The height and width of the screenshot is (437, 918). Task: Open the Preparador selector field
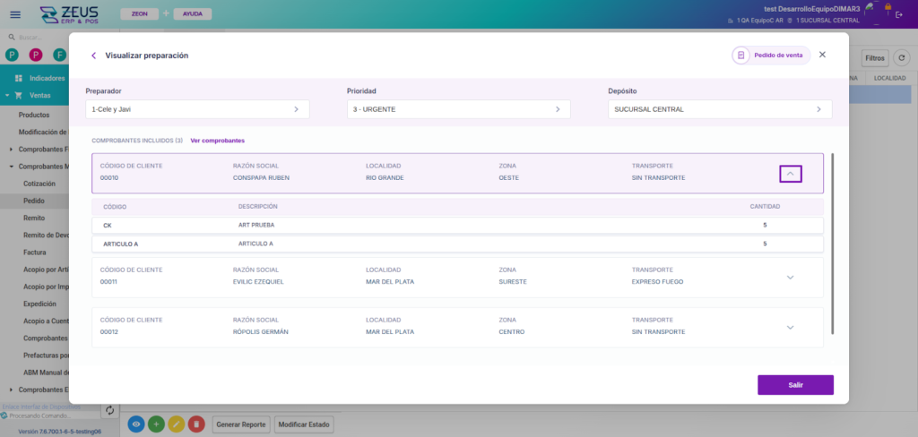tap(197, 109)
